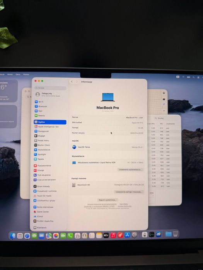Select Ogólne in the sidebar
Viewport: 203px width, 270px height.
(50, 122)
